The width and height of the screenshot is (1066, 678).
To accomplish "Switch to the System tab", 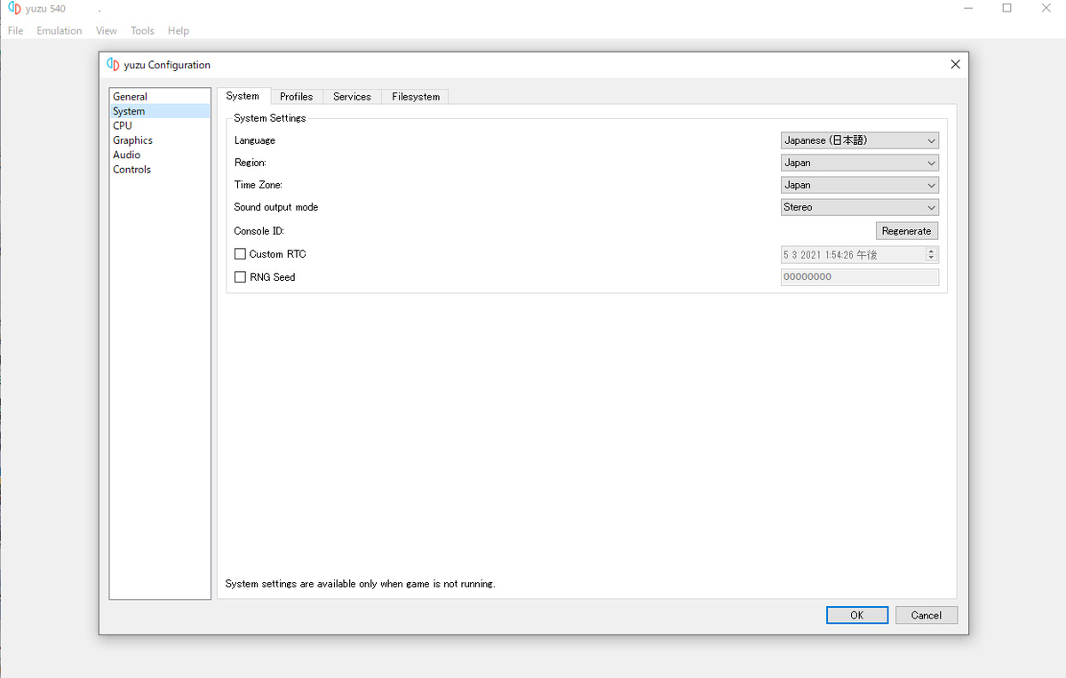I will tap(243, 96).
